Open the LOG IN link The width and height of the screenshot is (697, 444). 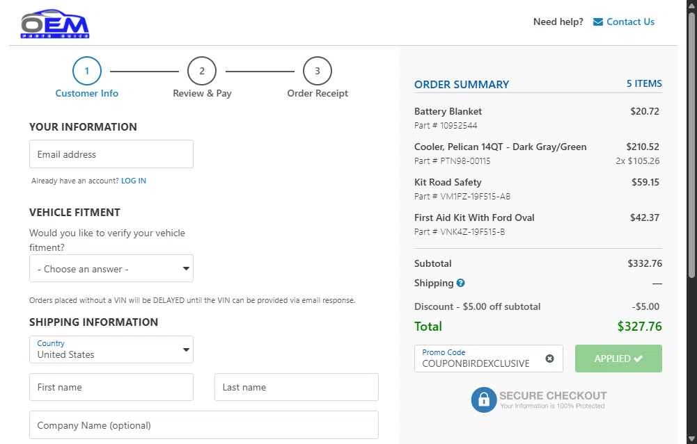point(134,181)
